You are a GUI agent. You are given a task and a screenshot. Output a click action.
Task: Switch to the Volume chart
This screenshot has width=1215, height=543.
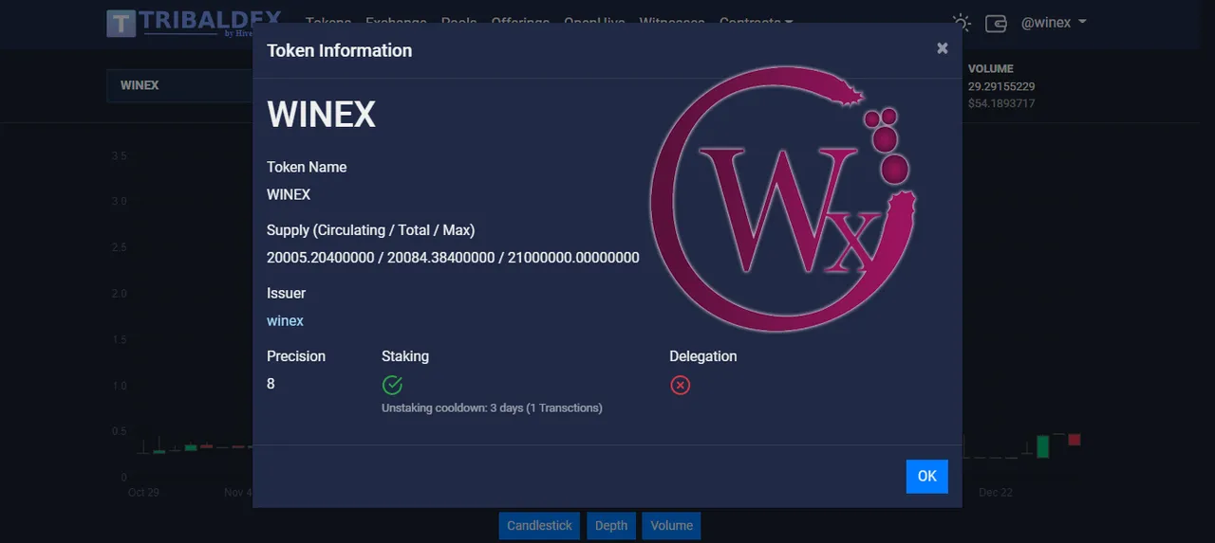671,526
